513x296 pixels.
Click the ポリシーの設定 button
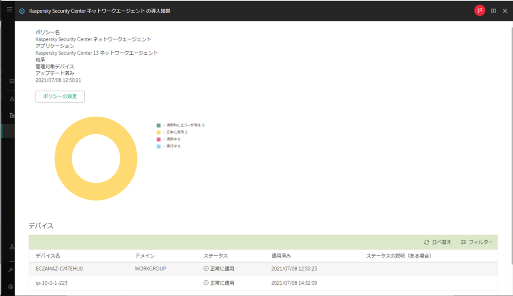coord(60,97)
